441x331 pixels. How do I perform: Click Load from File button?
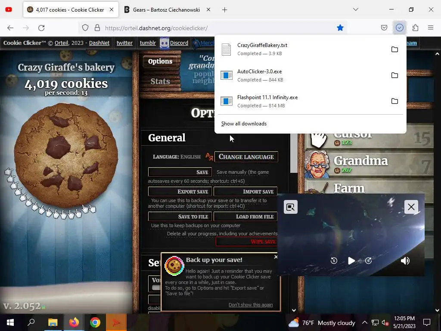click(x=245, y=216)
